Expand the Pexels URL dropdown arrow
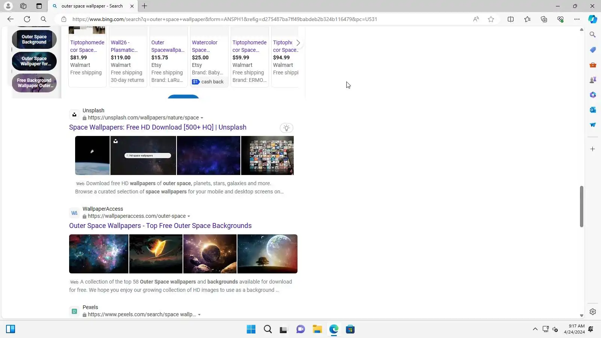 pos(199,315)
